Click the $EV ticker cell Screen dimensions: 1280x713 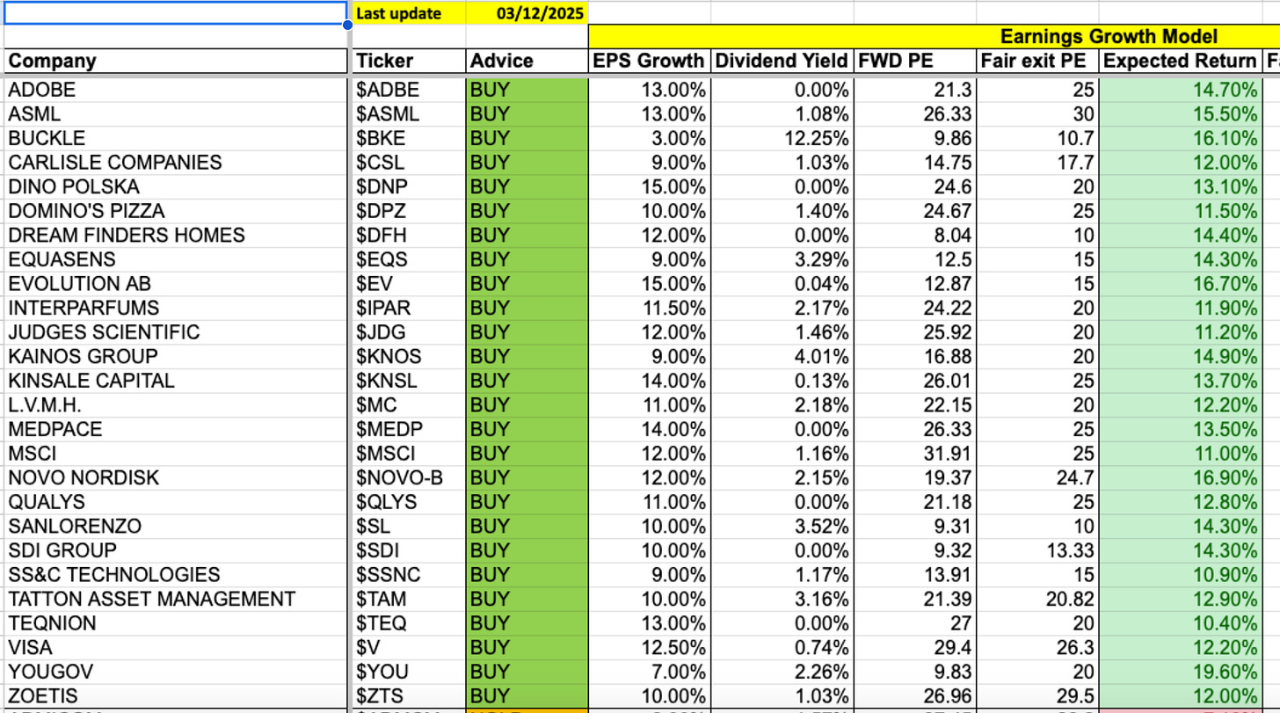click(x=409, y=283)
